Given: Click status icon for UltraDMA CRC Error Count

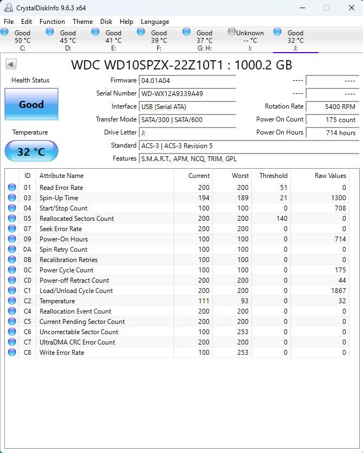Looking at the screenshot, I should click(x=12, y=342).
